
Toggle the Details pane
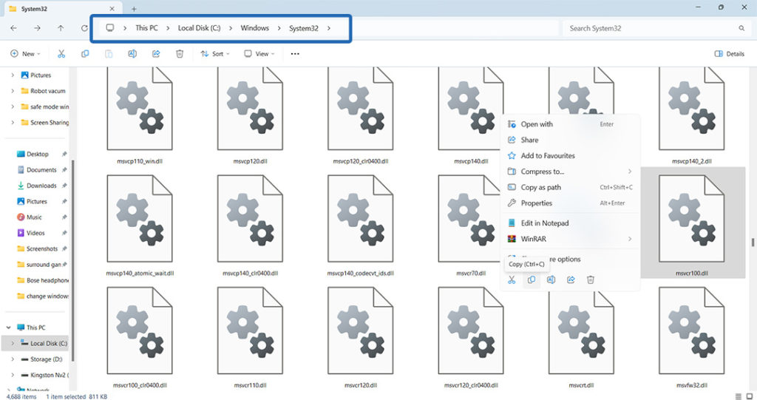729,54
